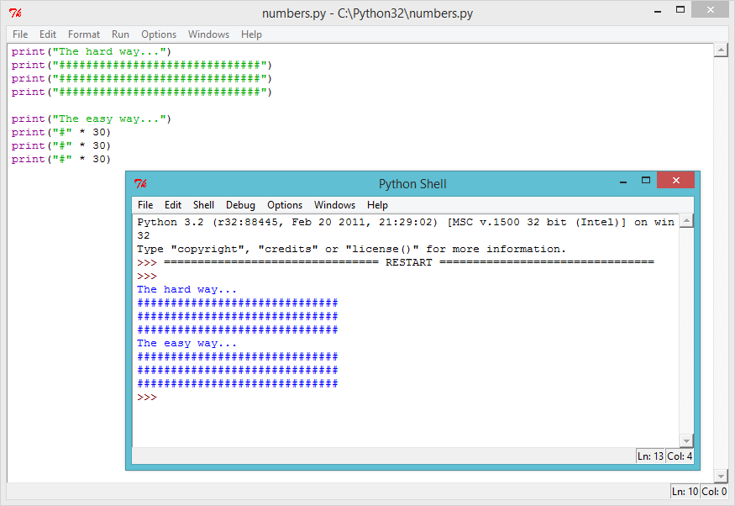Click the IDLE application icon in editor title bar

(13, 13)
